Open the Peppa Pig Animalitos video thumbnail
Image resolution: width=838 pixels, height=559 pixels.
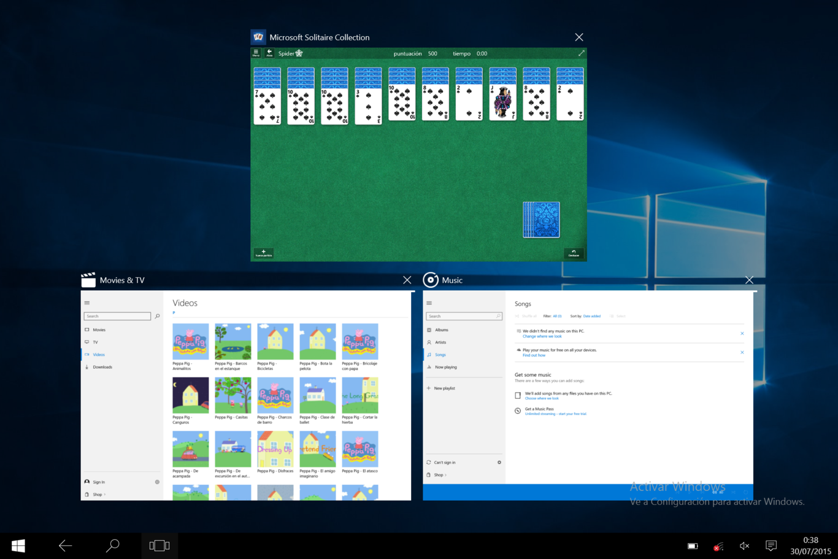coord(190,341)
